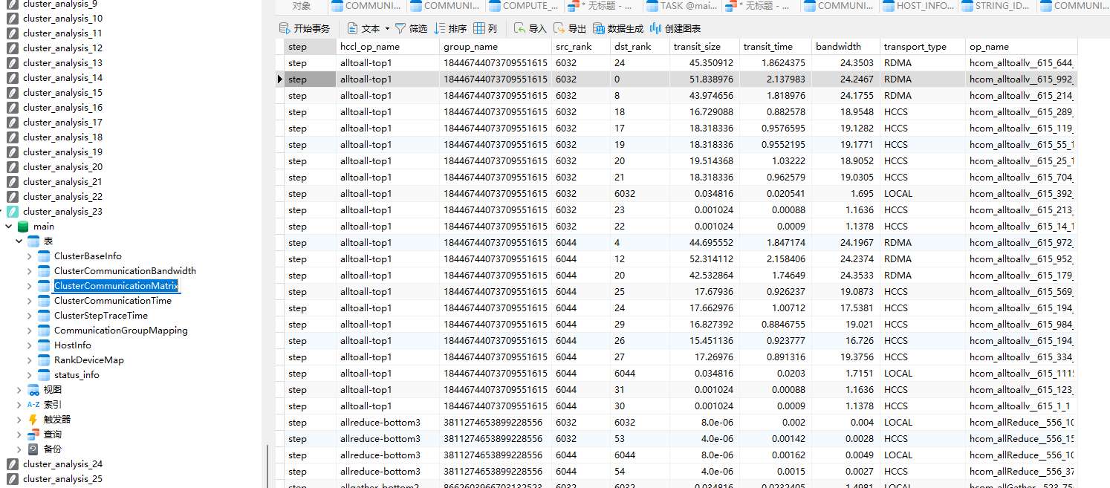
Task: Click the 表 tables folder icon
Action: click(33, 241)
